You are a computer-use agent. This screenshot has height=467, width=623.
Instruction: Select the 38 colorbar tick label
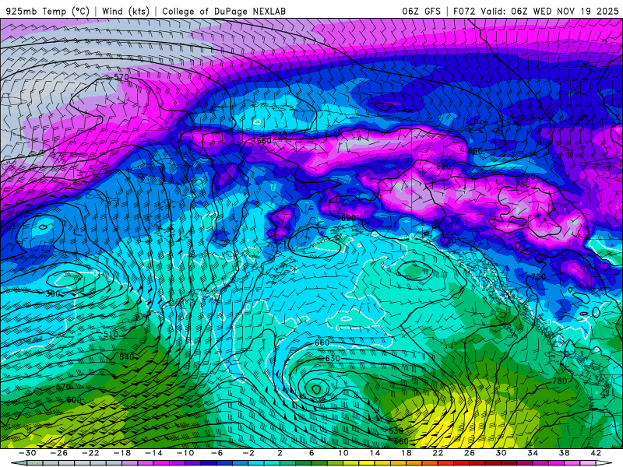tap(564, 453)
